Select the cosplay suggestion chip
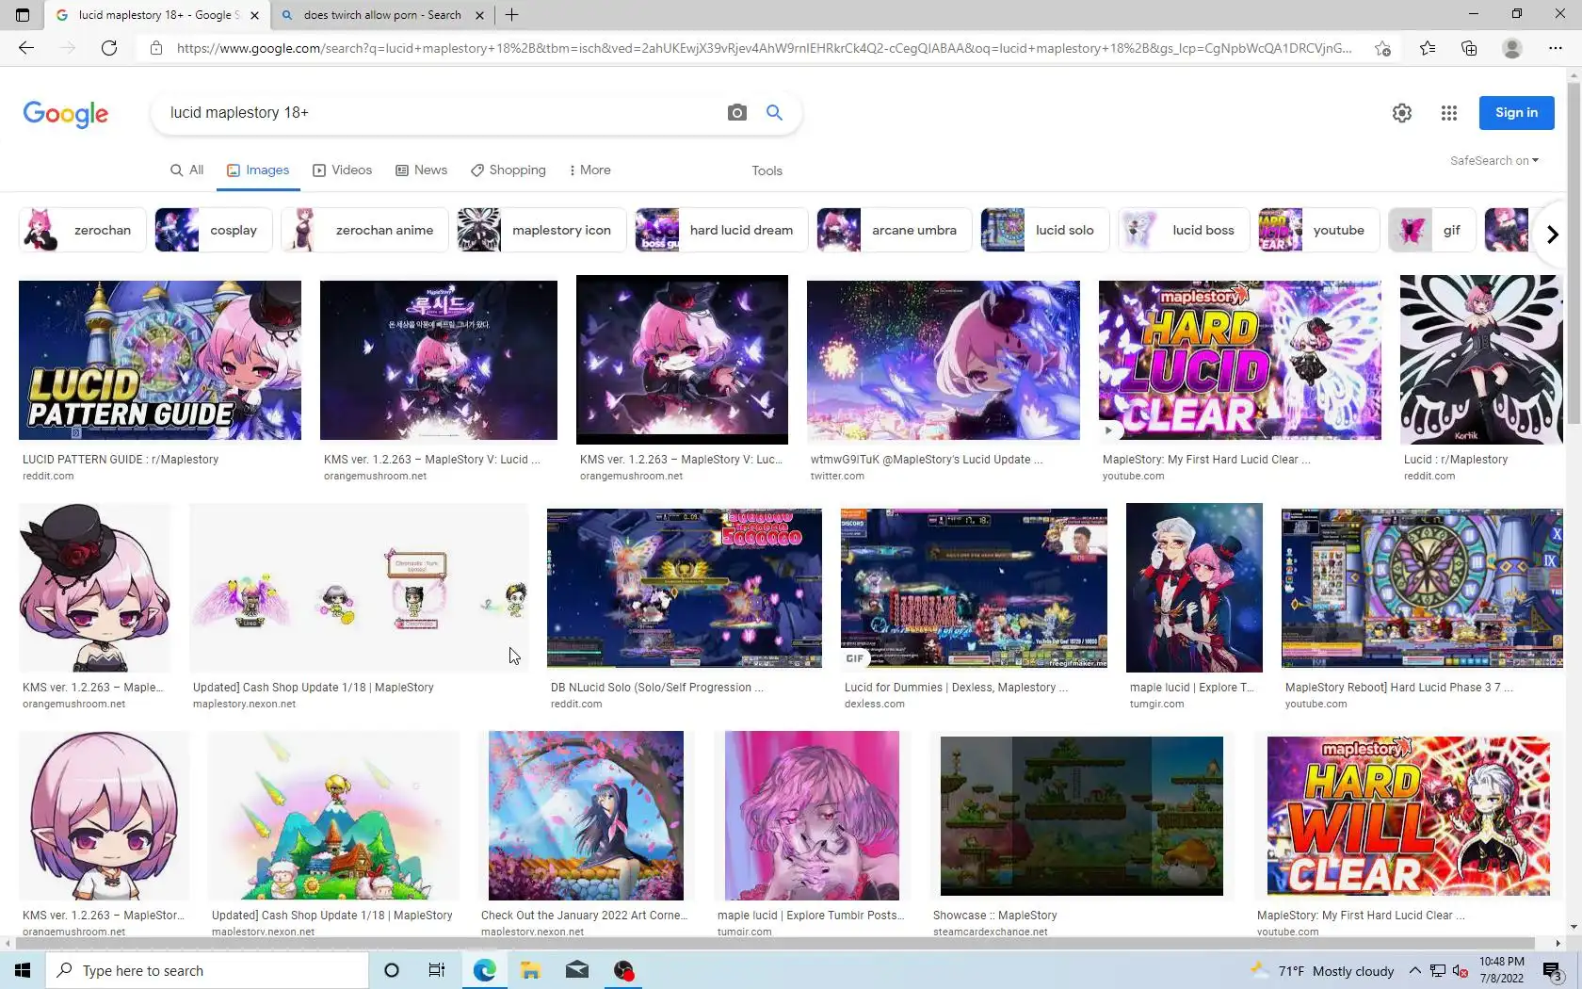This screenshot has width=1582, height=989. (x=214, y=230)
